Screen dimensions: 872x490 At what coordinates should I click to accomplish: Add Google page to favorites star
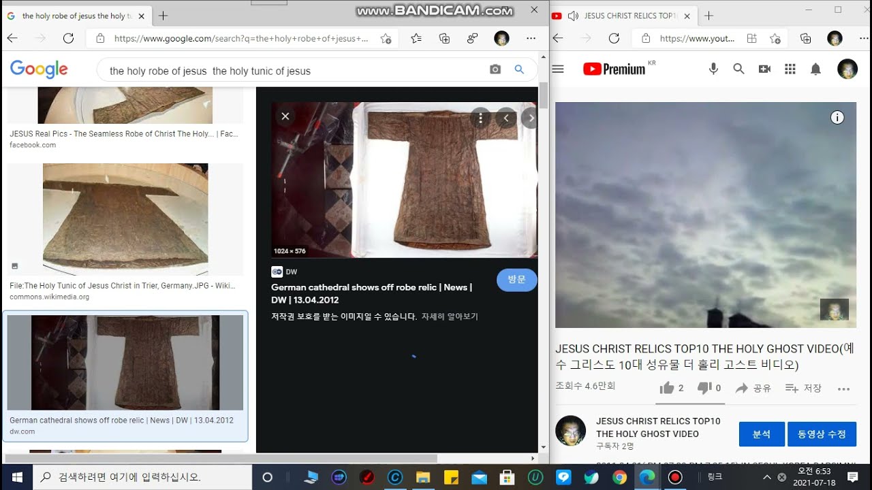[x=386, y=39]
